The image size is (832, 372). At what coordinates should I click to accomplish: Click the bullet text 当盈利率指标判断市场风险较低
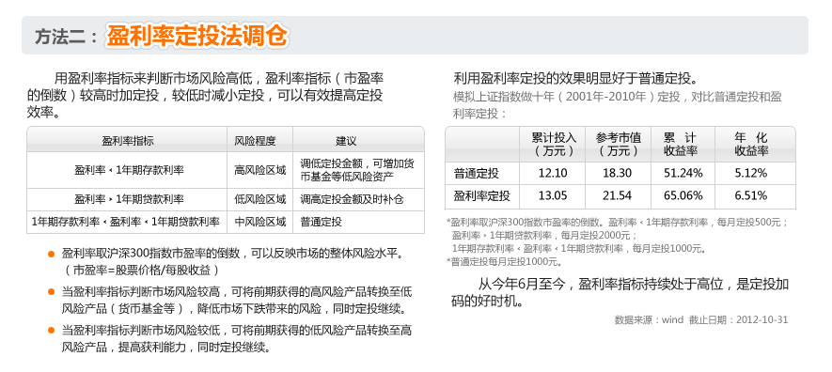click(x=236, y=339)
